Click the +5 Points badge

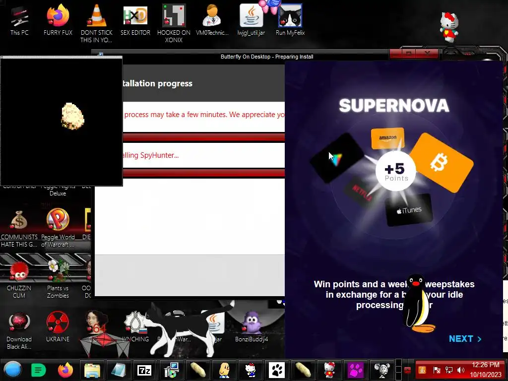coord(395,171)
